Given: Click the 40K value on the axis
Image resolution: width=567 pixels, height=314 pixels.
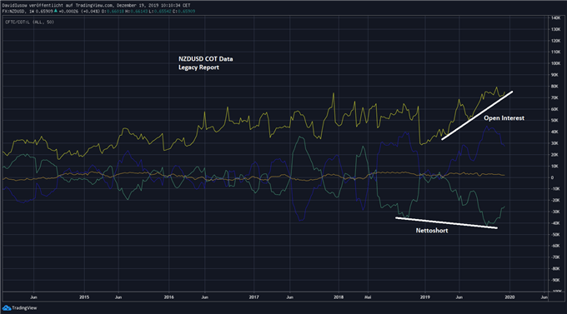Looking at the screenshot, I should 555,132.
